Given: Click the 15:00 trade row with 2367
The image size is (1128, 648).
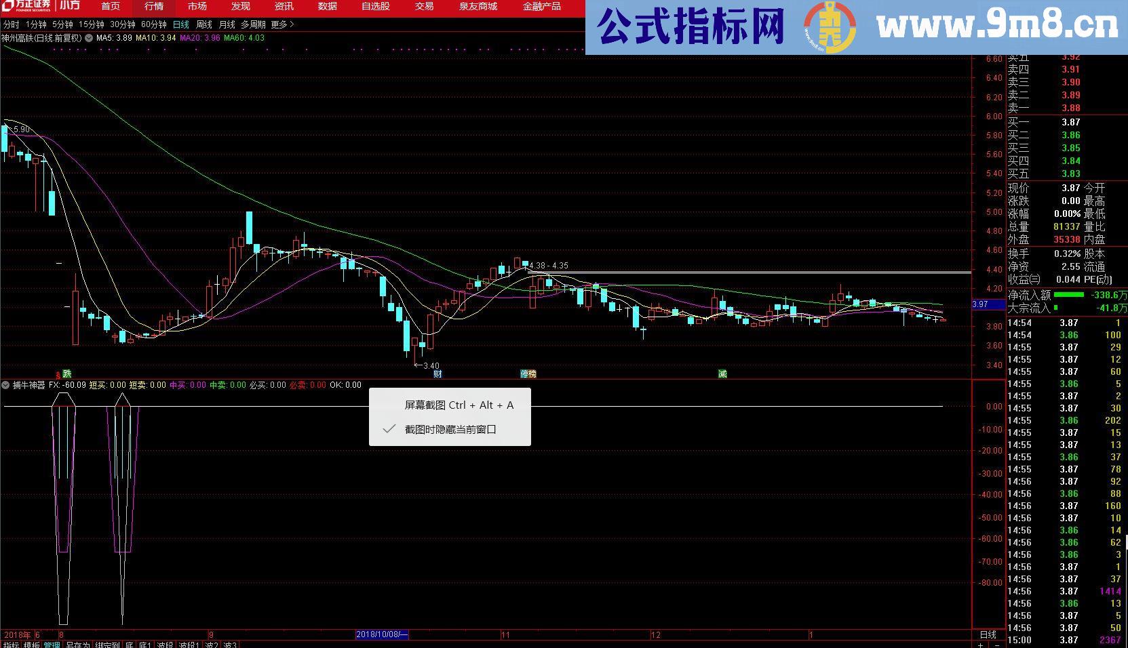Looking at the screenshot, I should (x=1066, y=640).
